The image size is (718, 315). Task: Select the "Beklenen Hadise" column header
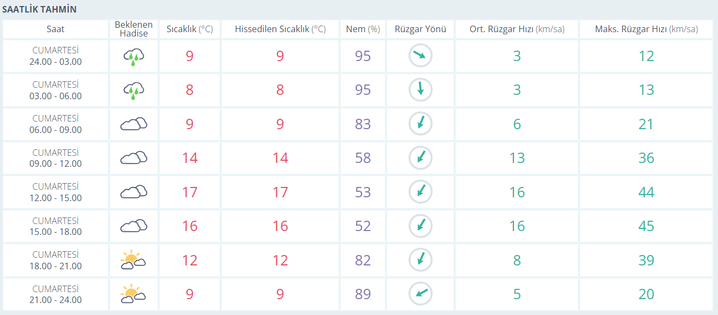(x=134, y=29)
